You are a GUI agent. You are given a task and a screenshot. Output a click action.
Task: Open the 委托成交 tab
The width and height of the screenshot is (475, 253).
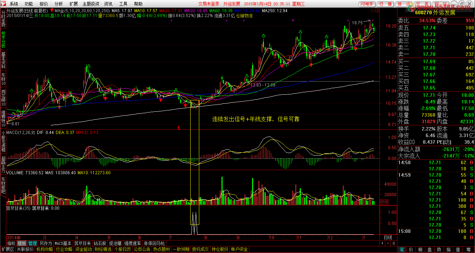[201, 249]
